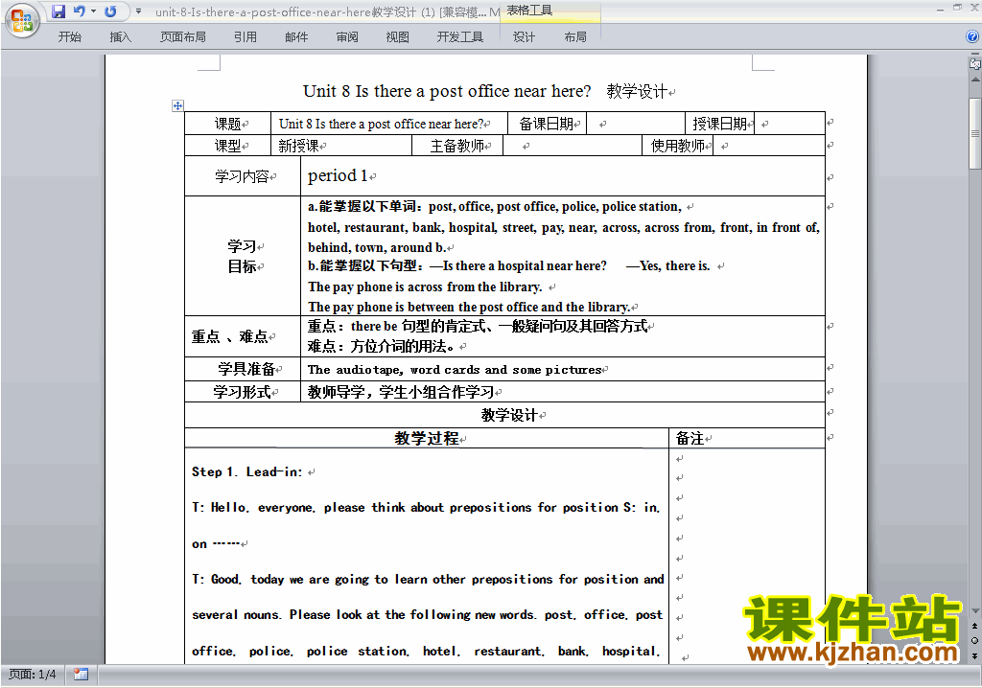Viewport: 982px width, 688px height.
Task: Open the Select Browse Object circle button
Action: coord(974,640)
